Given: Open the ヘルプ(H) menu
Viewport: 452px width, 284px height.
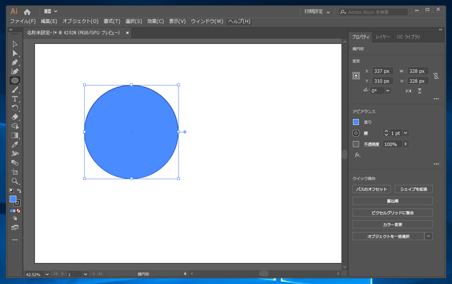Looking at the screenshot, I should (x=239, y=21).
